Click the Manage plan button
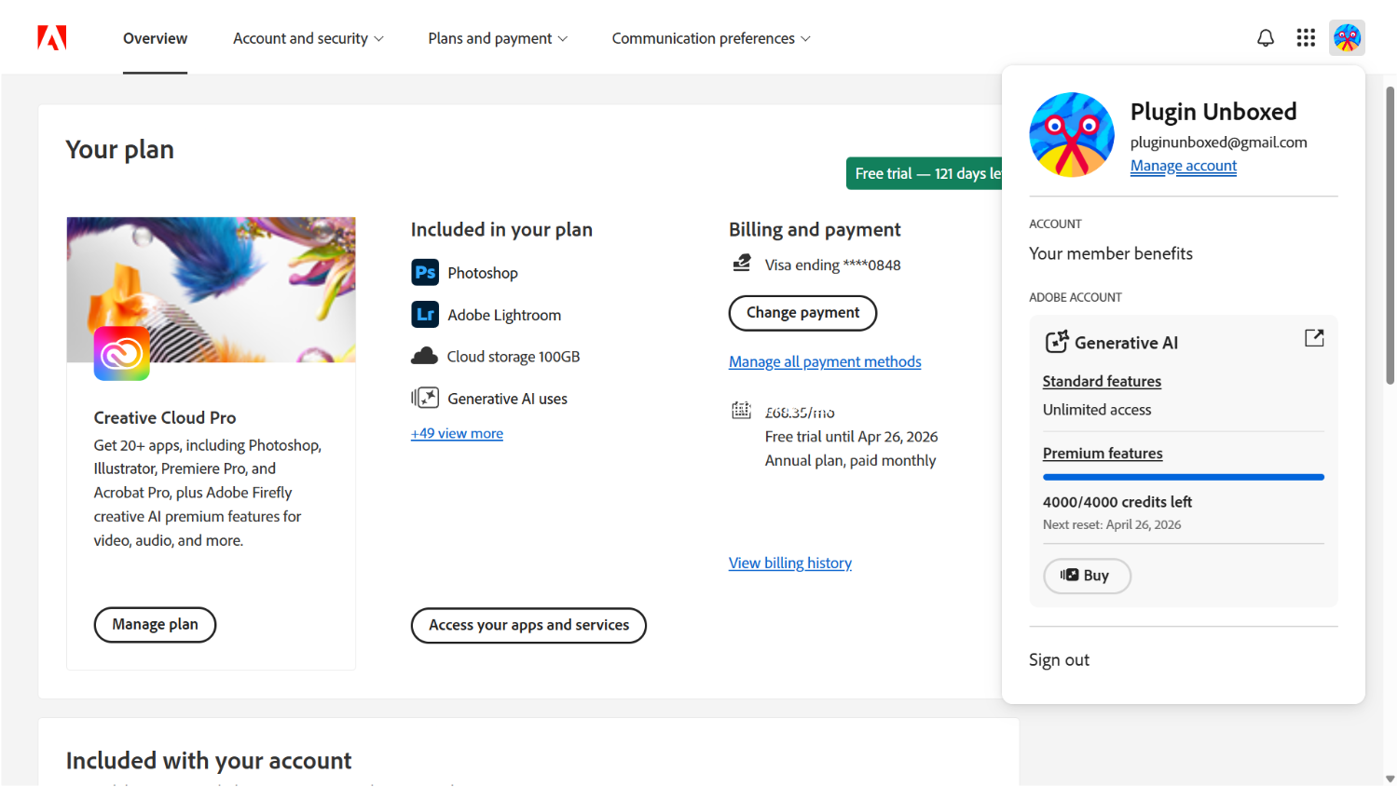 155,625
